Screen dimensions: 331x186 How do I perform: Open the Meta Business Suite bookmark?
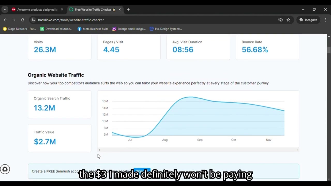click(x=93, y=29)
